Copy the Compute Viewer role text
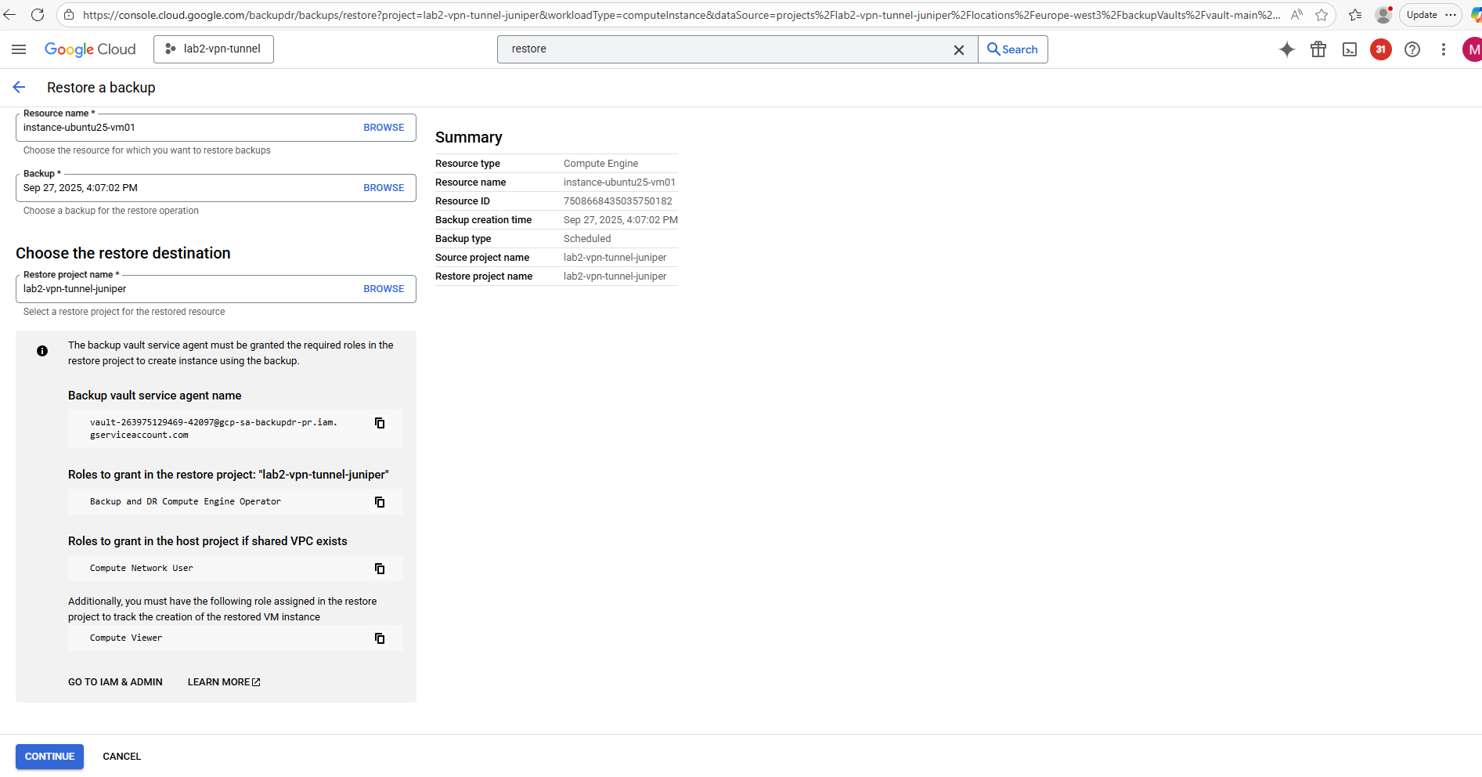Viewport: 1482px width, 777px height. [380, 638]
